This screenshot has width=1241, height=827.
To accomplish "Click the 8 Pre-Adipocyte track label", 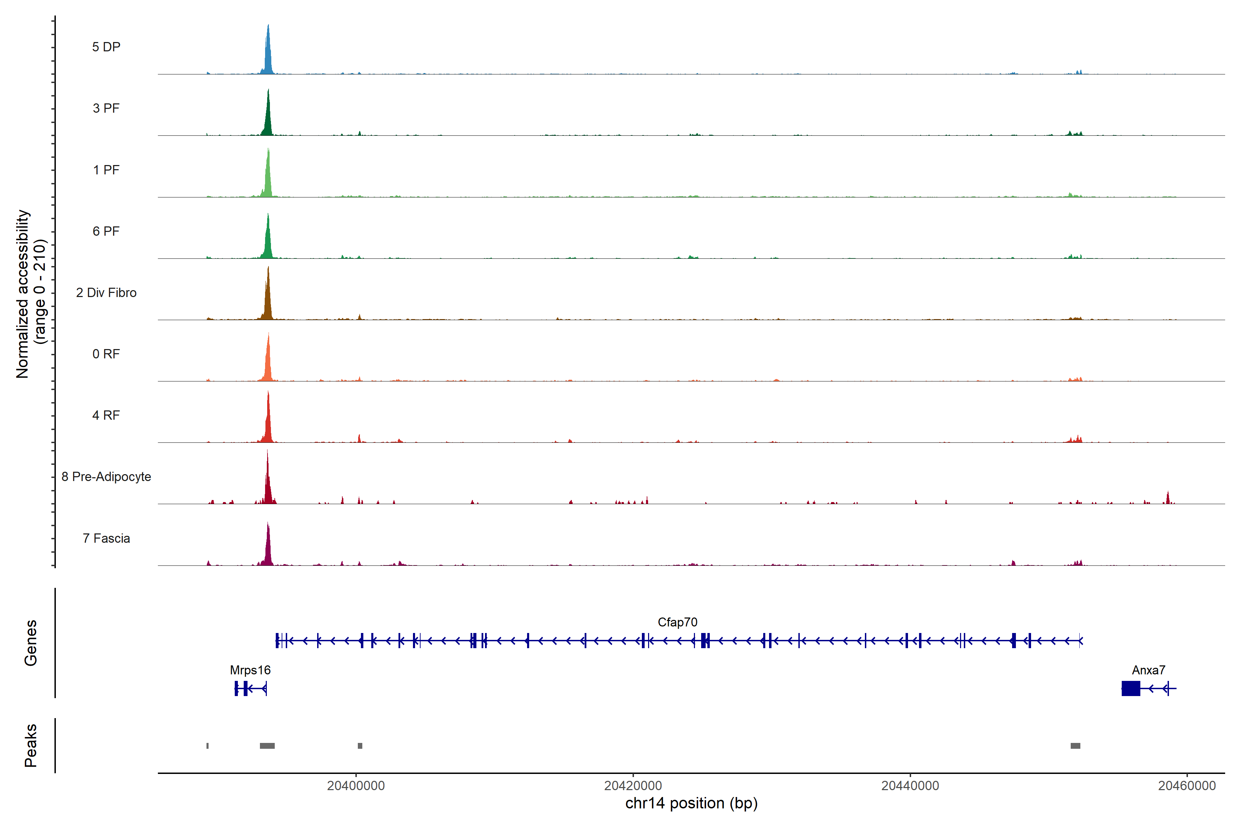I will pyautogui.click(x=106, y=477).
